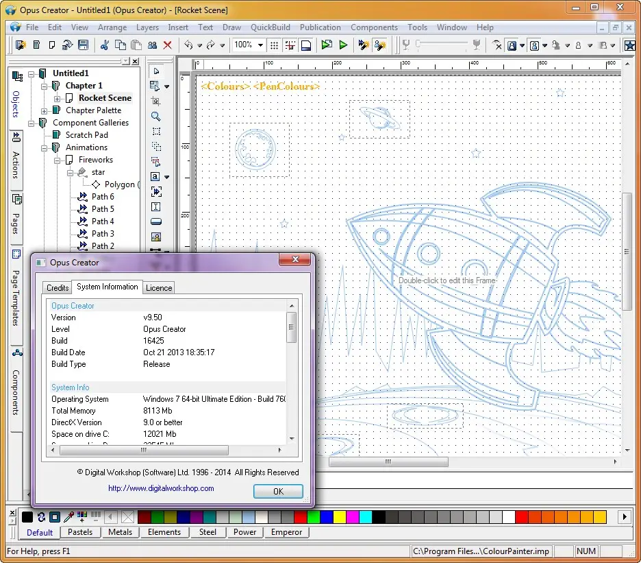Viewport: 641px width, 563px height.
Task: Click the Pages side panel icon
Action: [16, 200]
